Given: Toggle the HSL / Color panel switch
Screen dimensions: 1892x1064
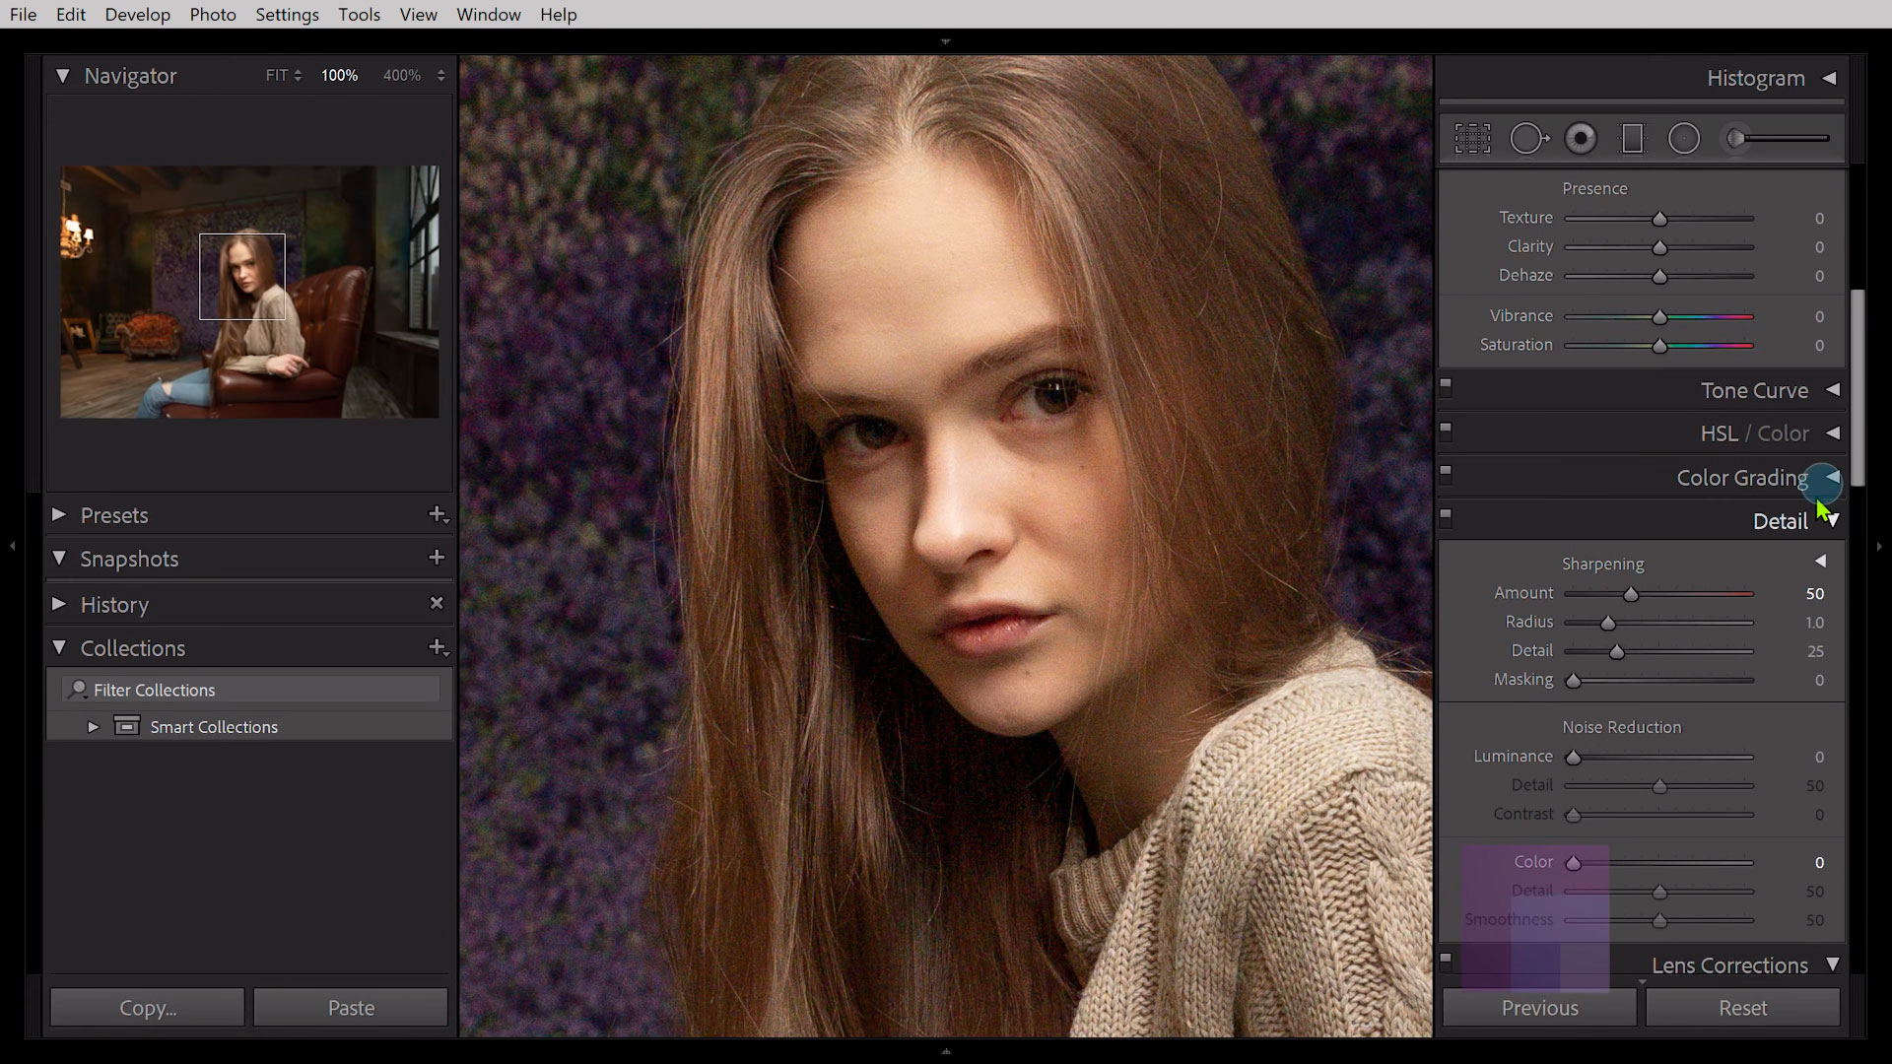Looking at the screenshot, I should (x=1446, y=430).
